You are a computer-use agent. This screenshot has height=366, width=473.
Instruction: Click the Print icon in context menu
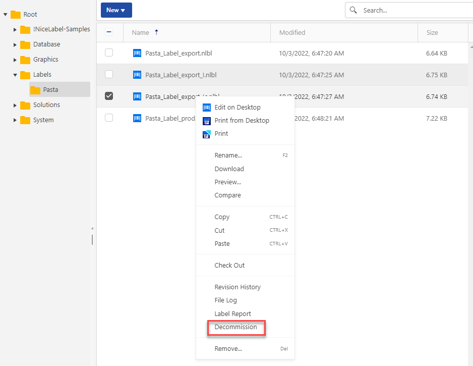206,134
